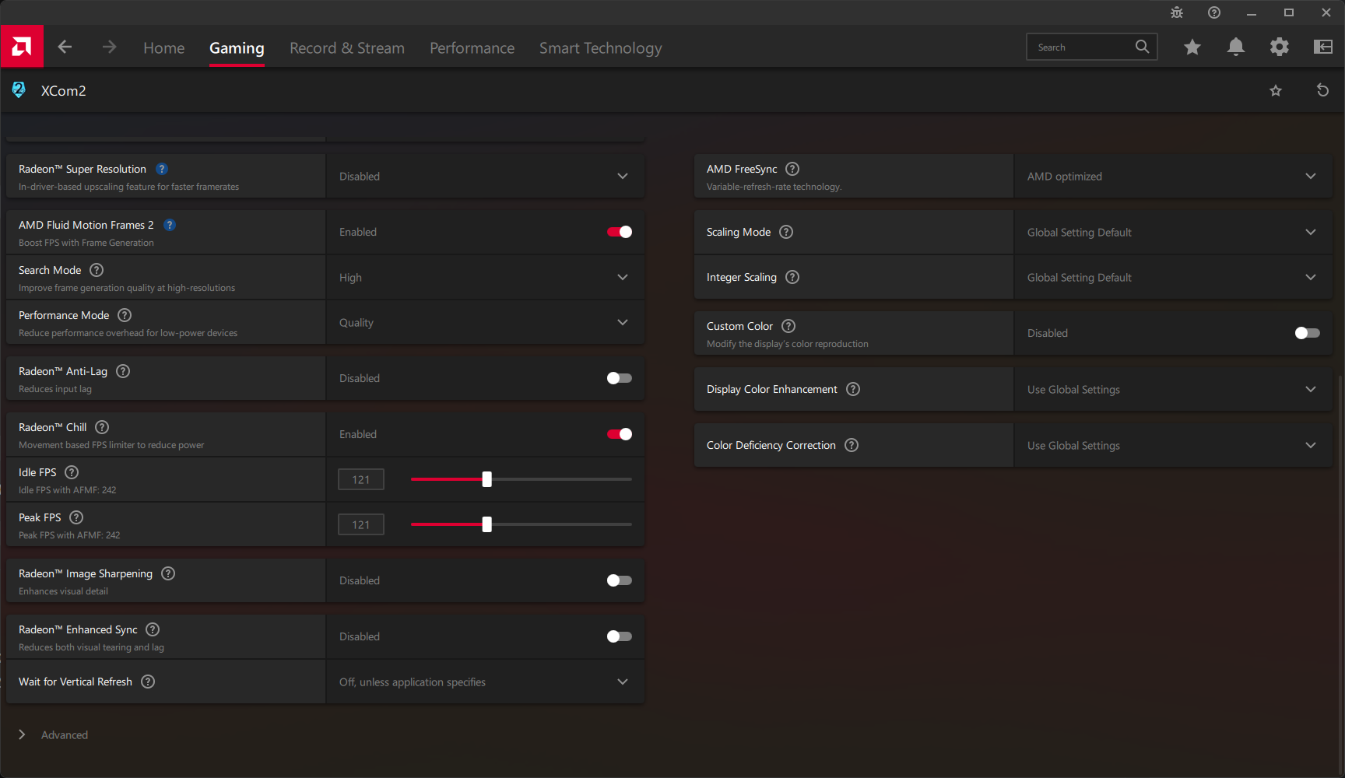This screenshot has width=1345, height=778.
Task: Click the Idle FPS value field
Action: tap(360, 479)
